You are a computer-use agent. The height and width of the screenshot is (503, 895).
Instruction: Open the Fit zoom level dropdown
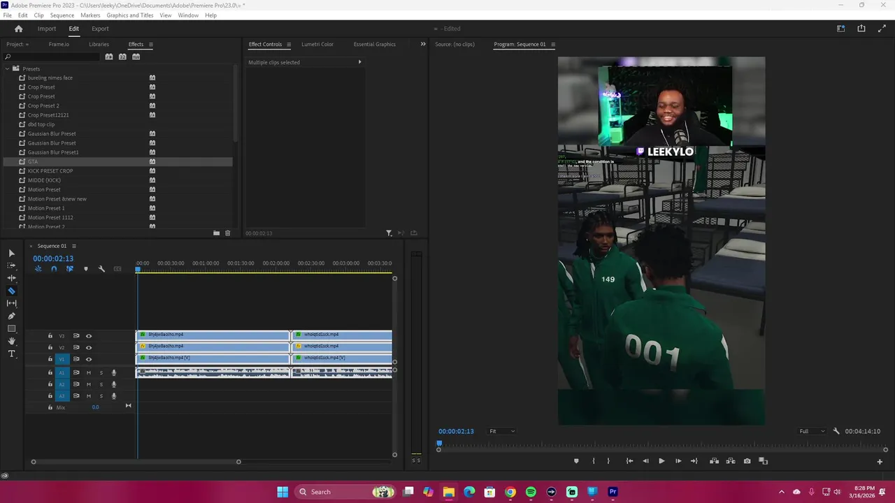(x=501, y=432)
